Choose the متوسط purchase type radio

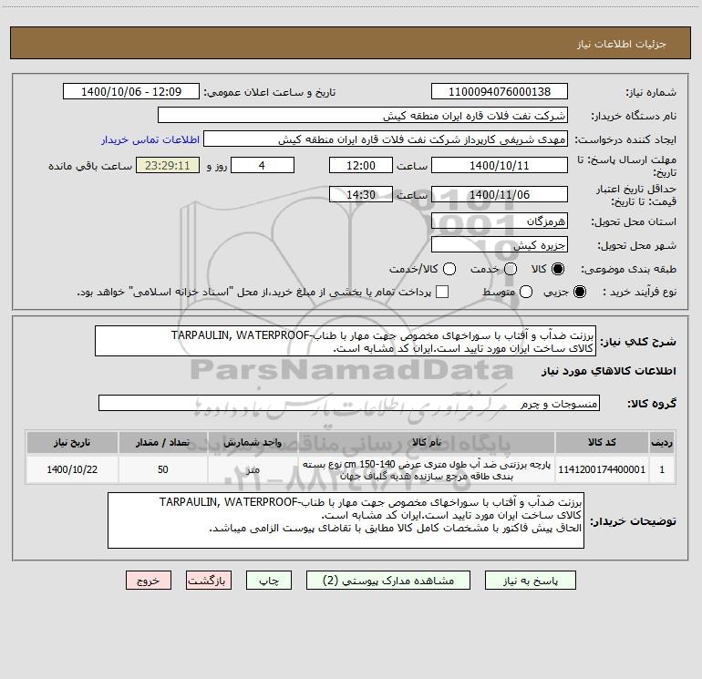[x=526, y=292]
